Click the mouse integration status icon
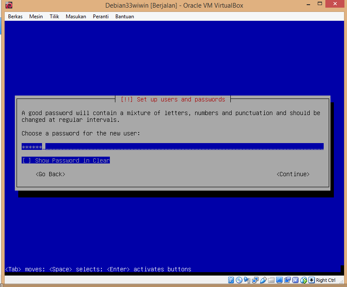Screen dimensions: 347x287 304,280
